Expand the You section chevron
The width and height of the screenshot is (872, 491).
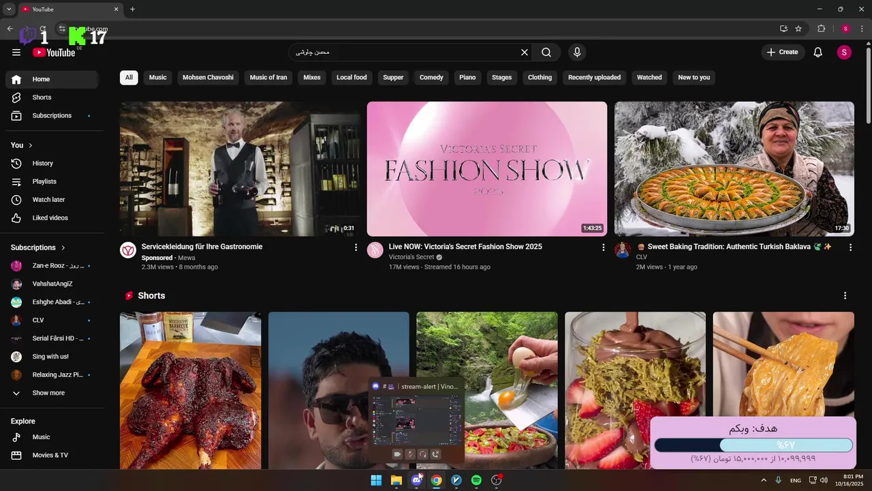coord(30,145)
